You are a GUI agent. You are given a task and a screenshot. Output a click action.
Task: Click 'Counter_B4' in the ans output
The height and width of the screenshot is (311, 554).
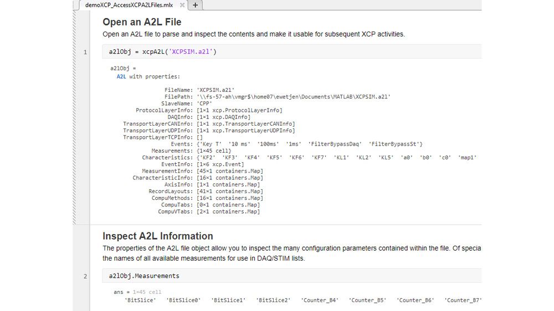(x=320, y=300)
